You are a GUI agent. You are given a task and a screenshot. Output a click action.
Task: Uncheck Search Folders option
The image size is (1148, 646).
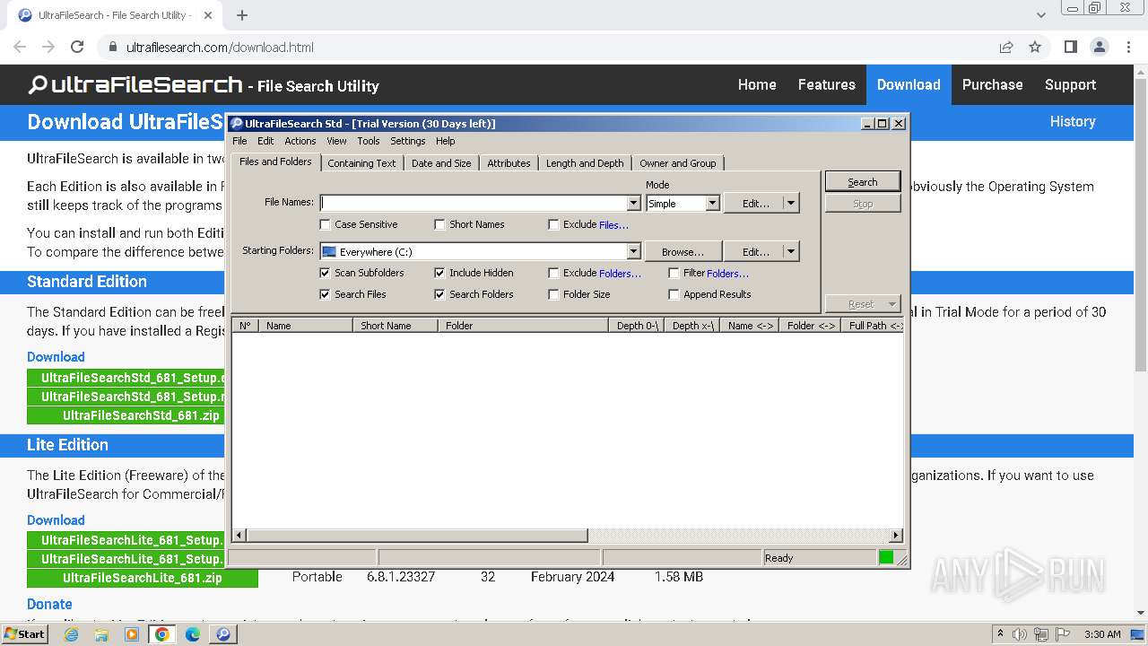[x=439, y=294]
